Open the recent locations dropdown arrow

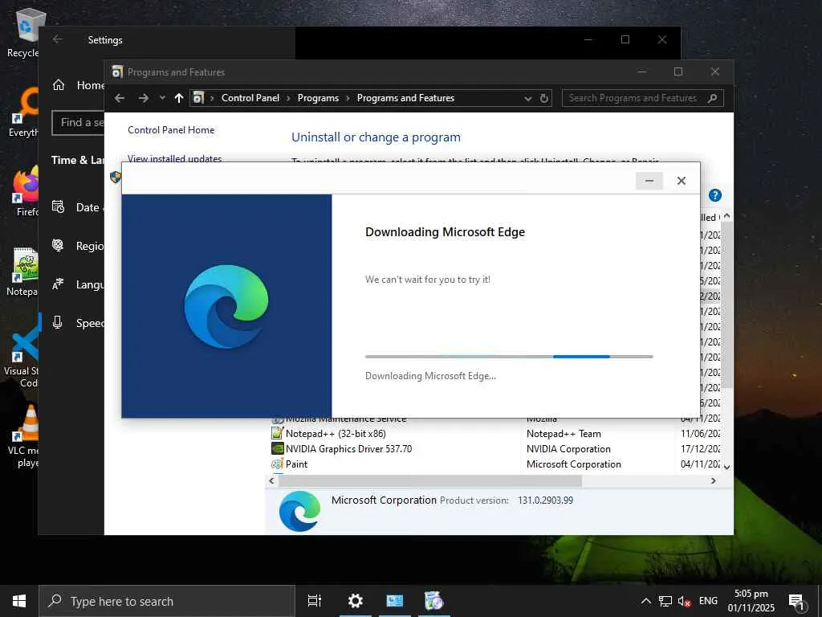(162, 98)
